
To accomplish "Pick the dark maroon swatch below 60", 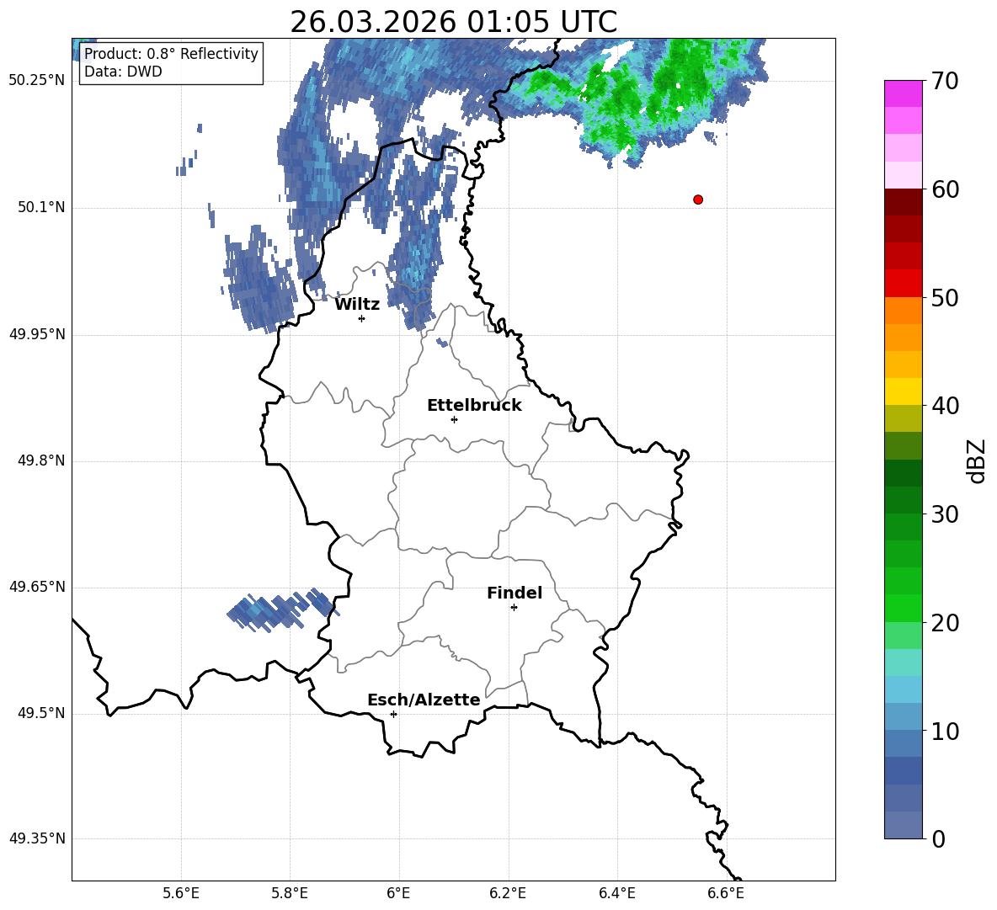I will (903, 202).
